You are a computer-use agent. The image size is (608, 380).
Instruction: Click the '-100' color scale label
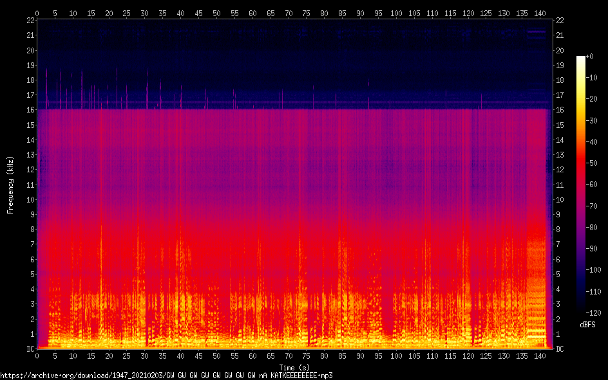pyautogui.click(x=593, y=270)
